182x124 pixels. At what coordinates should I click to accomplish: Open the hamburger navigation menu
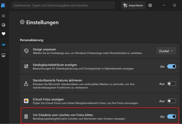(x=3, y=16)
